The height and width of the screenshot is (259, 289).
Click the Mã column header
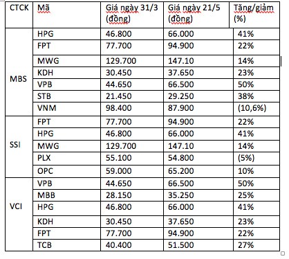66,15
